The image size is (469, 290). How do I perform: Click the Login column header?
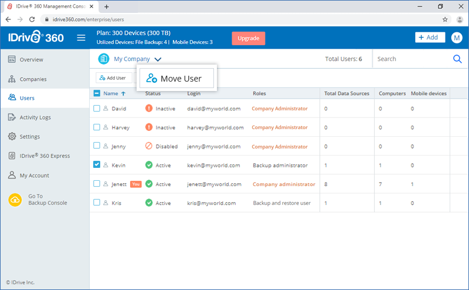point(194,93)
